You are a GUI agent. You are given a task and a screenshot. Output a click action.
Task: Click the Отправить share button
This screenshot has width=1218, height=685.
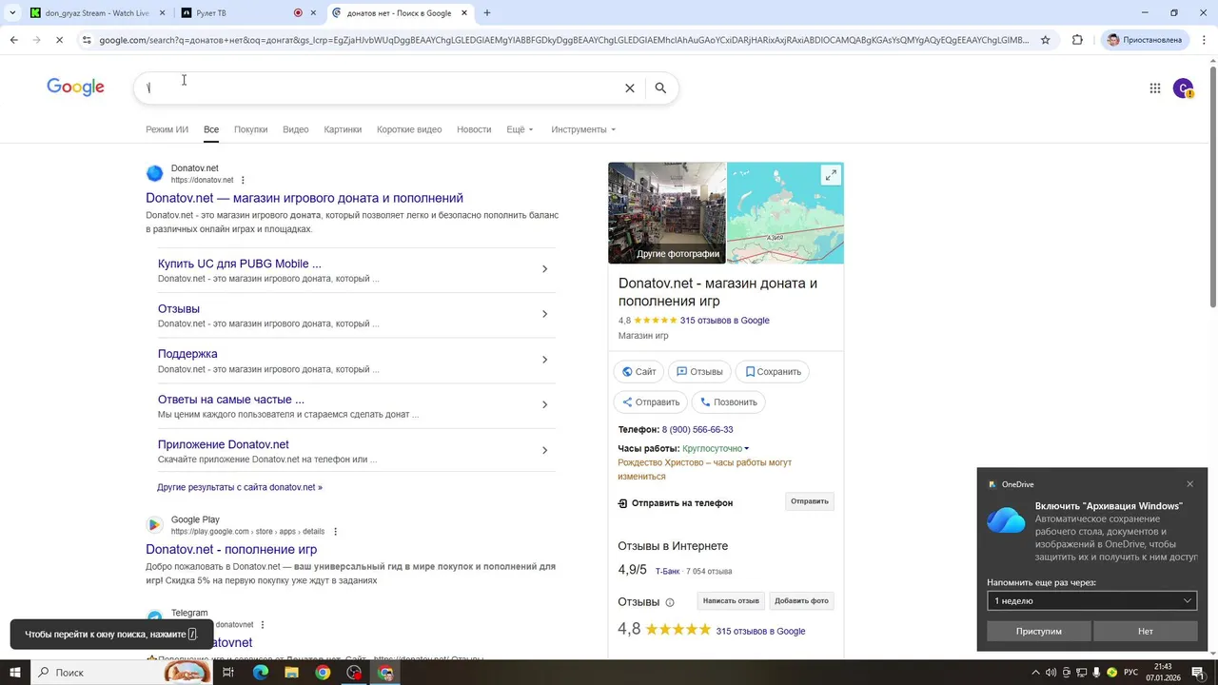650,401
